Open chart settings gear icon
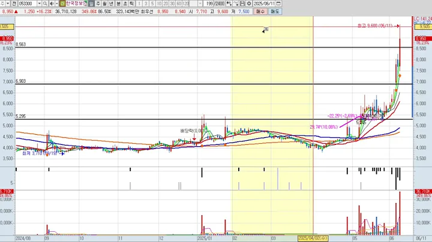Screen dimensions: 432x242 tap(249, 4)
